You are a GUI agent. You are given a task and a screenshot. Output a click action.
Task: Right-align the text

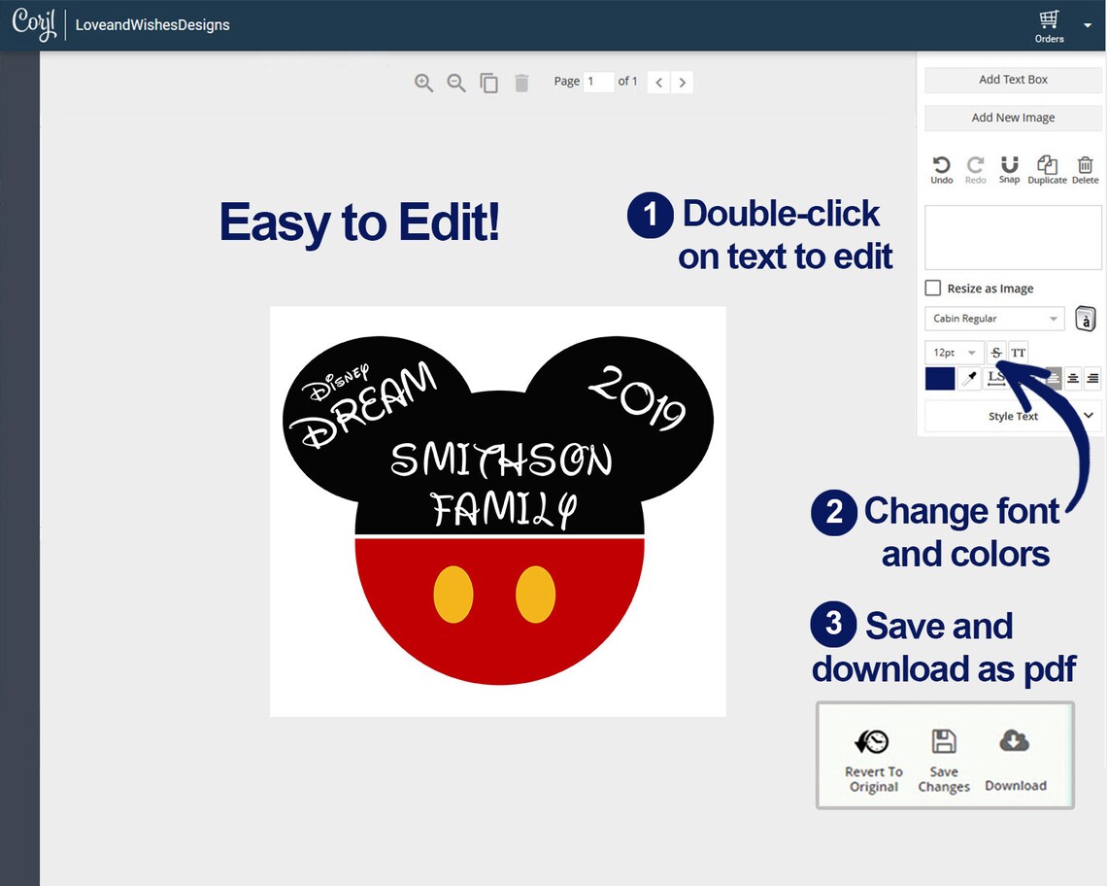pyautogui.click(x=1092, y=379)
